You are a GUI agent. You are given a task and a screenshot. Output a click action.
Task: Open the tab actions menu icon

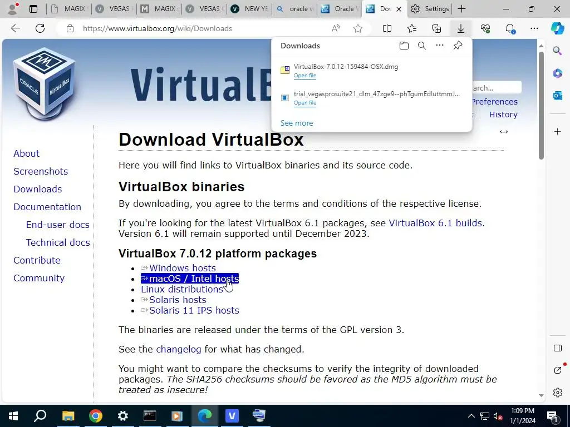click(33, 9)
